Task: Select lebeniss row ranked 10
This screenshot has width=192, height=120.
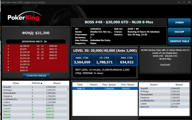Action: (35, 115)
